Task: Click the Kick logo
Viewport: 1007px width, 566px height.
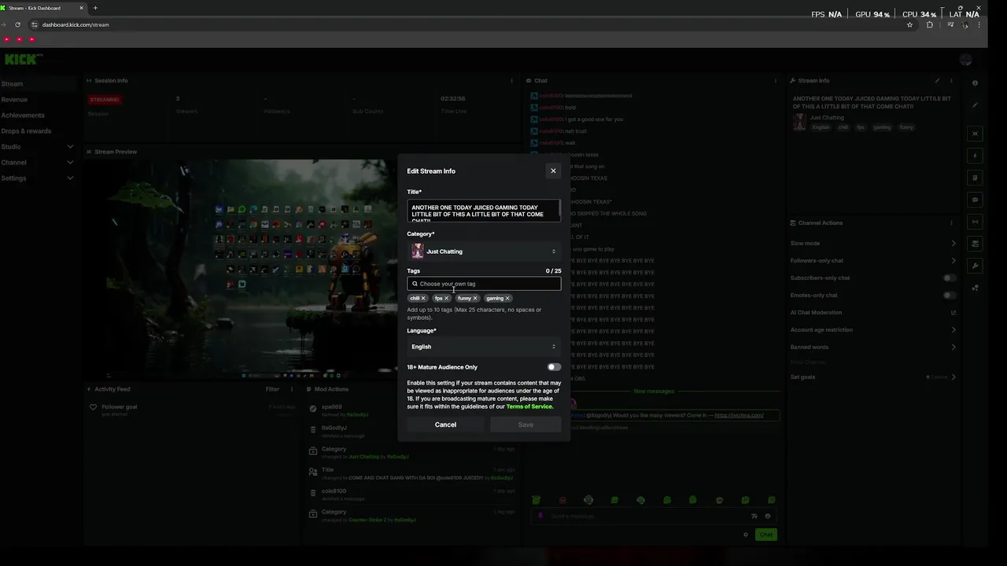Action: 22,60
